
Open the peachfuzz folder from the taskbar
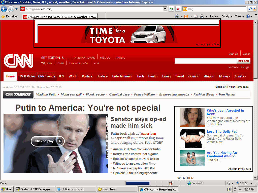(x=117, y=189)
